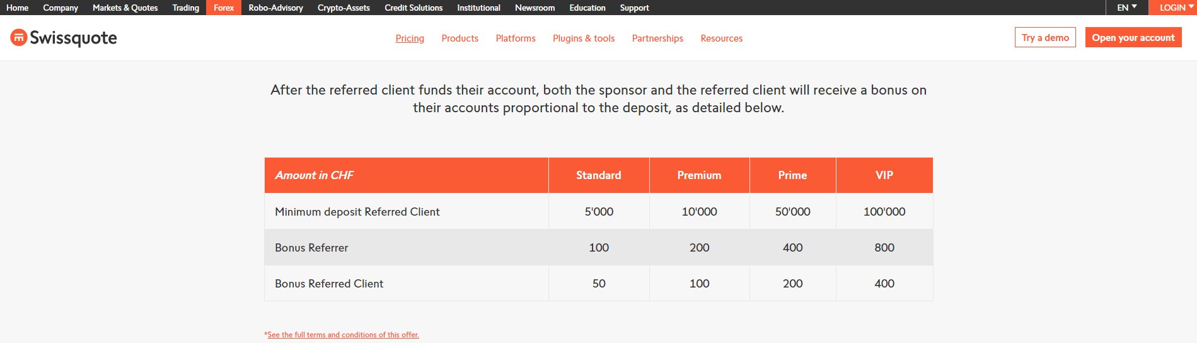Image resolution: width=1197 pixels, height=343 pixels.
Task: Go to Partnerships section
Action: tap(657, 38)
